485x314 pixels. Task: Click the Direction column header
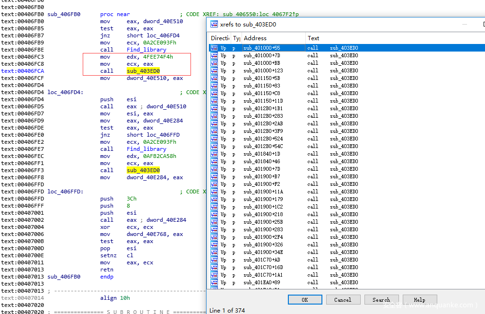pyautogui.click(x=220, y=38)
